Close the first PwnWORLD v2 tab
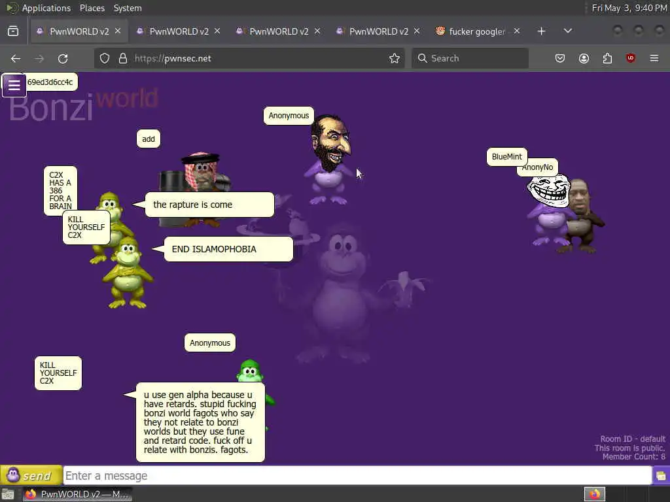The width and height of the screenshot is (670, 502). (x=118, y=31)
